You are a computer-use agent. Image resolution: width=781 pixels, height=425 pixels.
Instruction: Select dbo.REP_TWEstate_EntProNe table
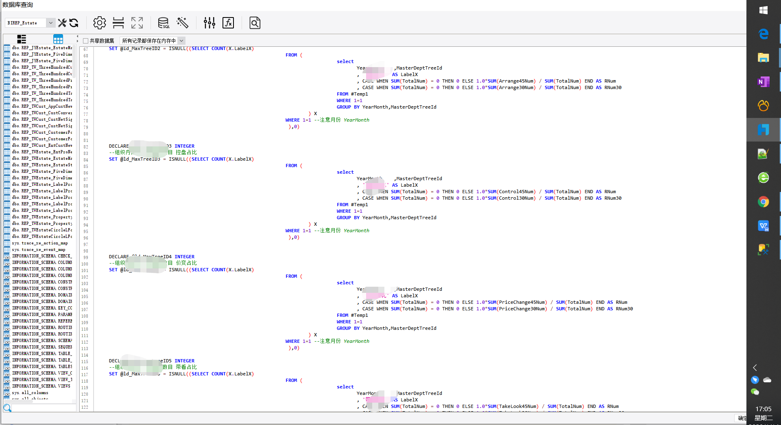[42, 152]
